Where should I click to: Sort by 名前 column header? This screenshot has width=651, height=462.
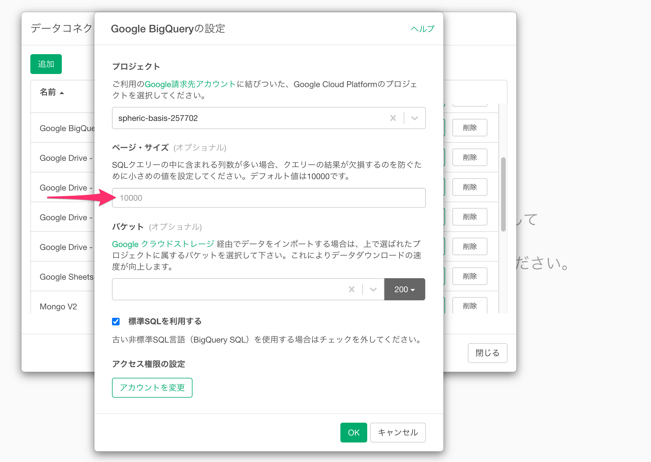pos(52,92)
